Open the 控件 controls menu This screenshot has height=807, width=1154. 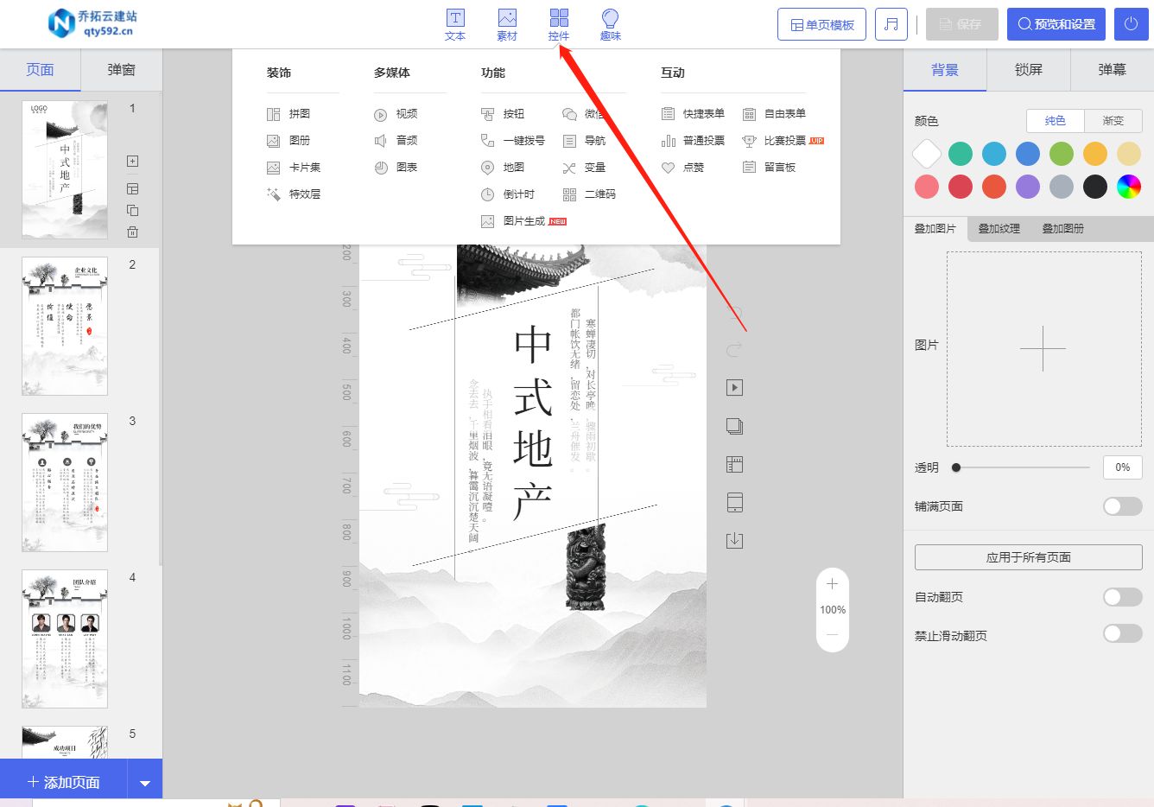click(x=559, y=25)
